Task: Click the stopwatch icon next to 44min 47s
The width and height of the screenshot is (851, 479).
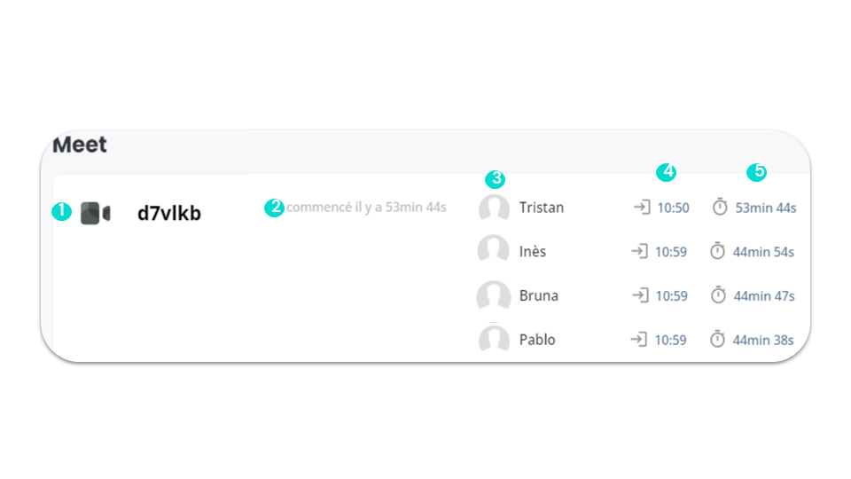Action: click(718, 294)
